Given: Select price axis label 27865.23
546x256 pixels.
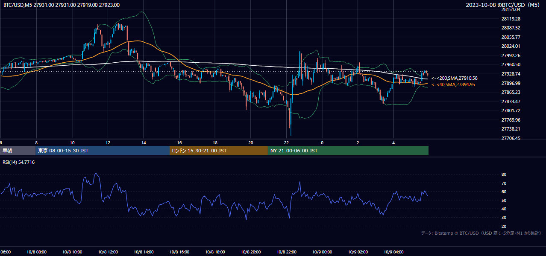Looking at the screenshot, I should [511, 92].
